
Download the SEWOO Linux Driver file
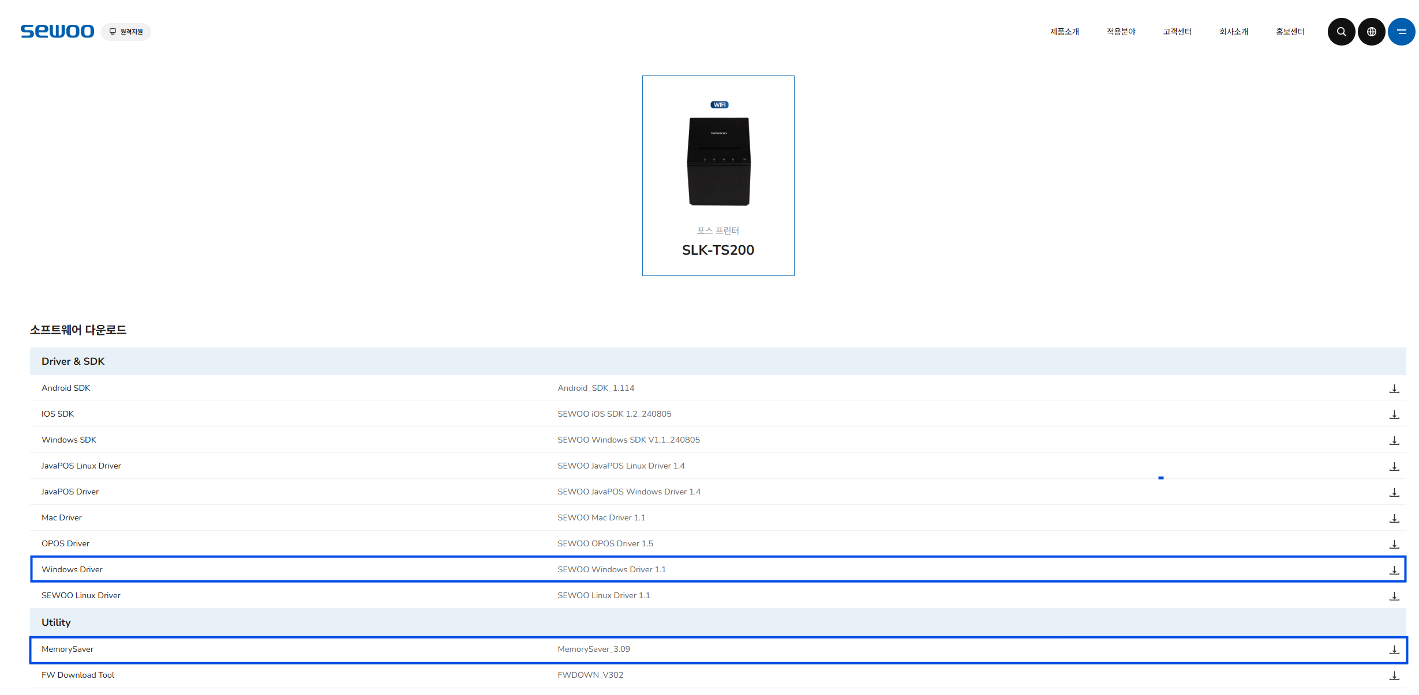click(x=1394, y=596)
